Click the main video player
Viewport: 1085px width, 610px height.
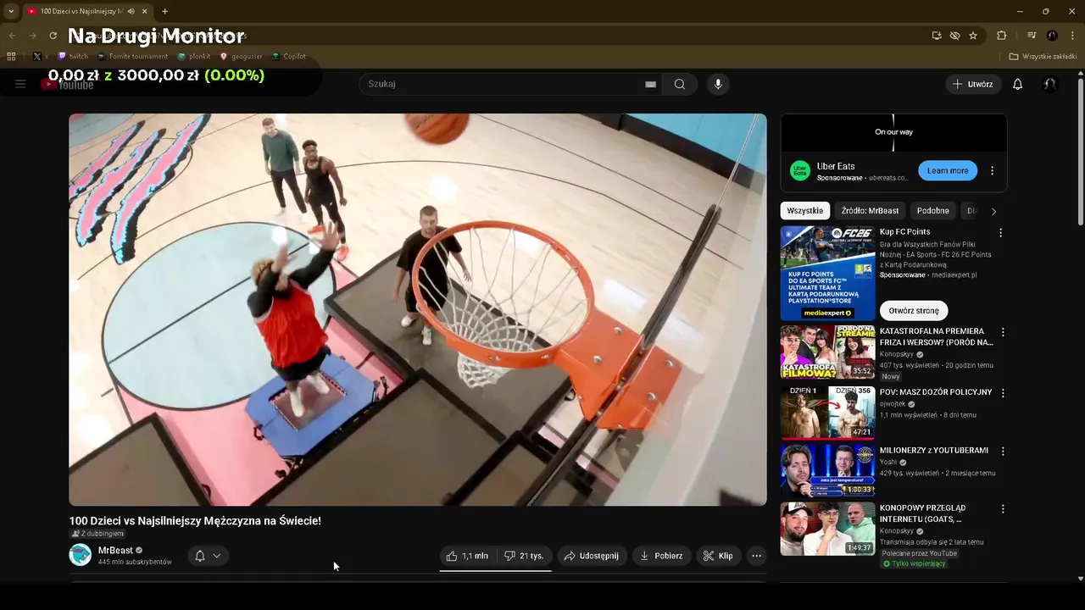418,309
